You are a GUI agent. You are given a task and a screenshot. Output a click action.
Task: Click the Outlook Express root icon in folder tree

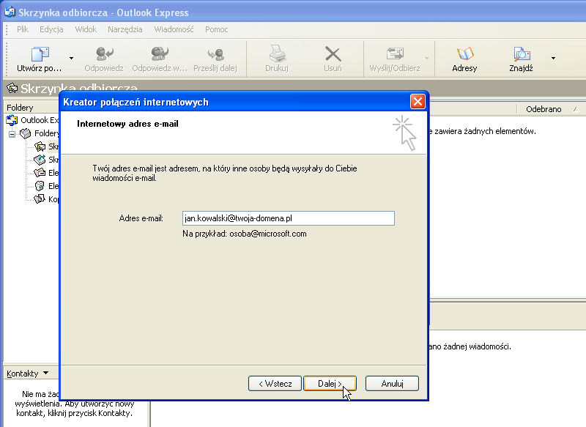pyautogui.click(x=12, y=120)
